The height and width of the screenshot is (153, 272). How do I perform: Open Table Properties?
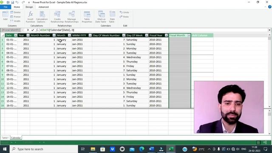click(x=87, y=17)
